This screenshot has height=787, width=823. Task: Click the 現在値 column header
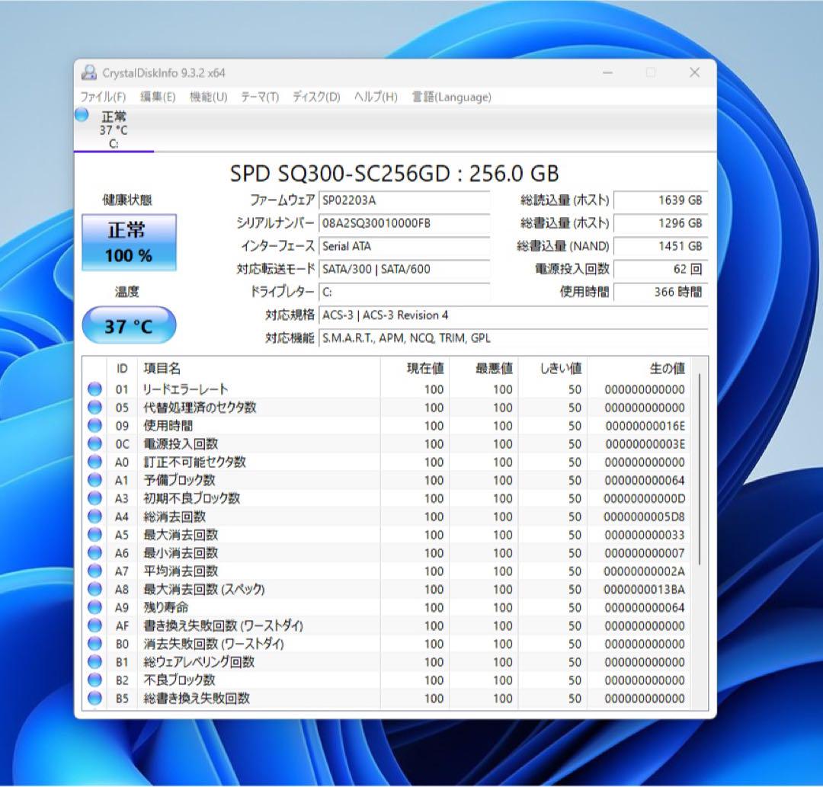pyautogui.click(x=415, y=369)
